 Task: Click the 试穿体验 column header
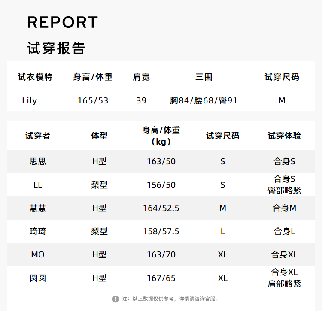[284, 136]
